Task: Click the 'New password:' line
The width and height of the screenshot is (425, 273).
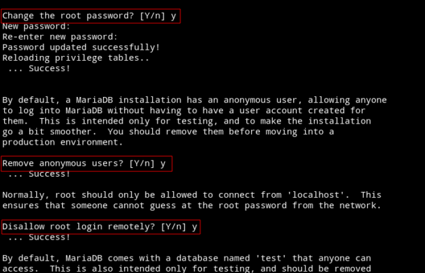Action: pos(36,27)
